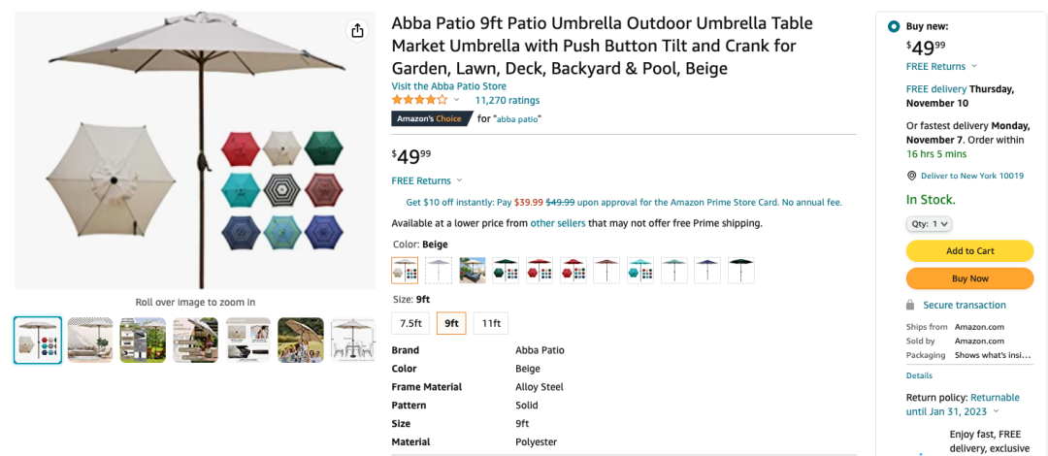Select the dark green umbrella color swatch
The height and width of the screenshot is (456, 1048).
coord(506,271)
